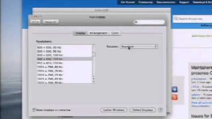212x119 pixels.
Task: Click the forward arrow in the preferences toolbar
Action: [x=38, y=22]
